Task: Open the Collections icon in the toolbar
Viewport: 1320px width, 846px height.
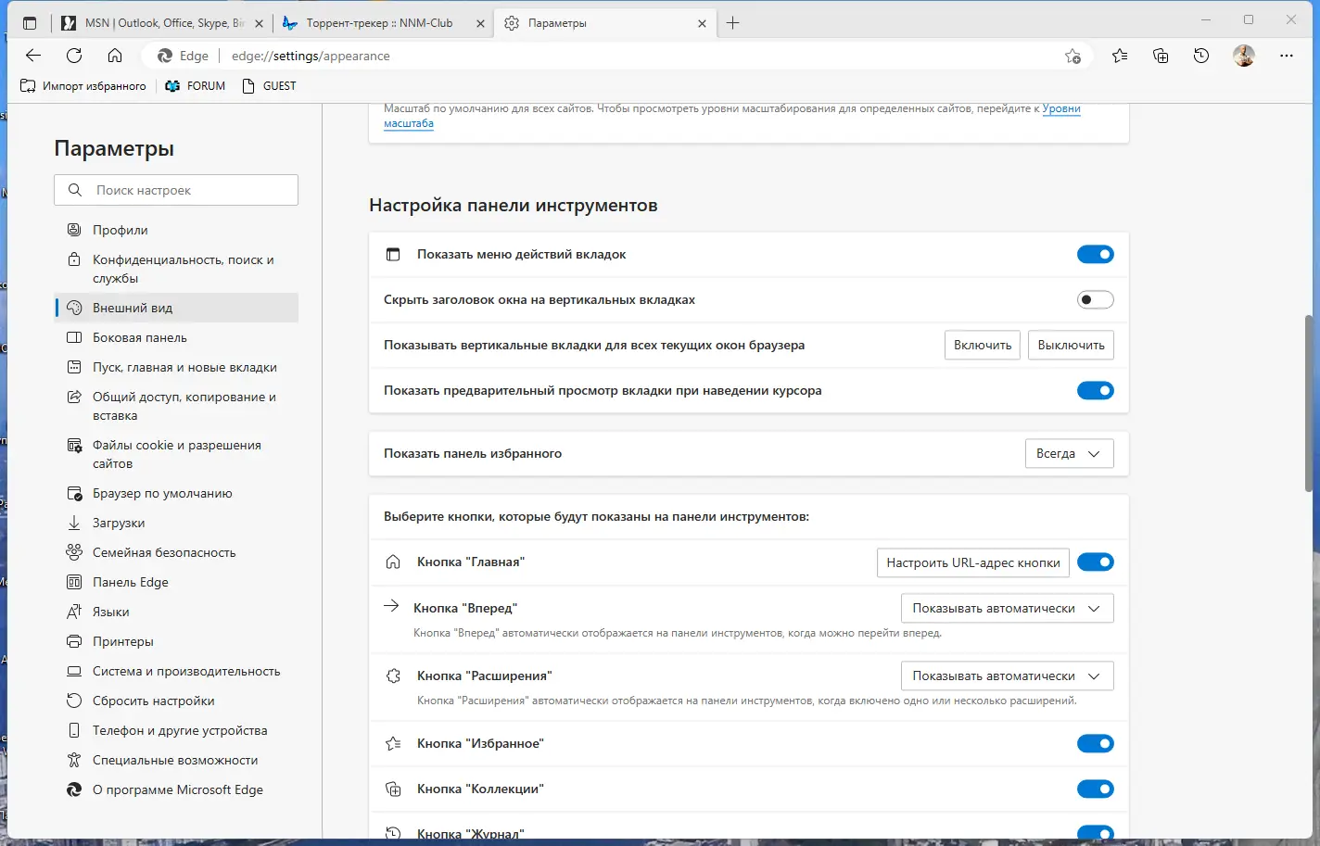Action: pos(1161,56)
